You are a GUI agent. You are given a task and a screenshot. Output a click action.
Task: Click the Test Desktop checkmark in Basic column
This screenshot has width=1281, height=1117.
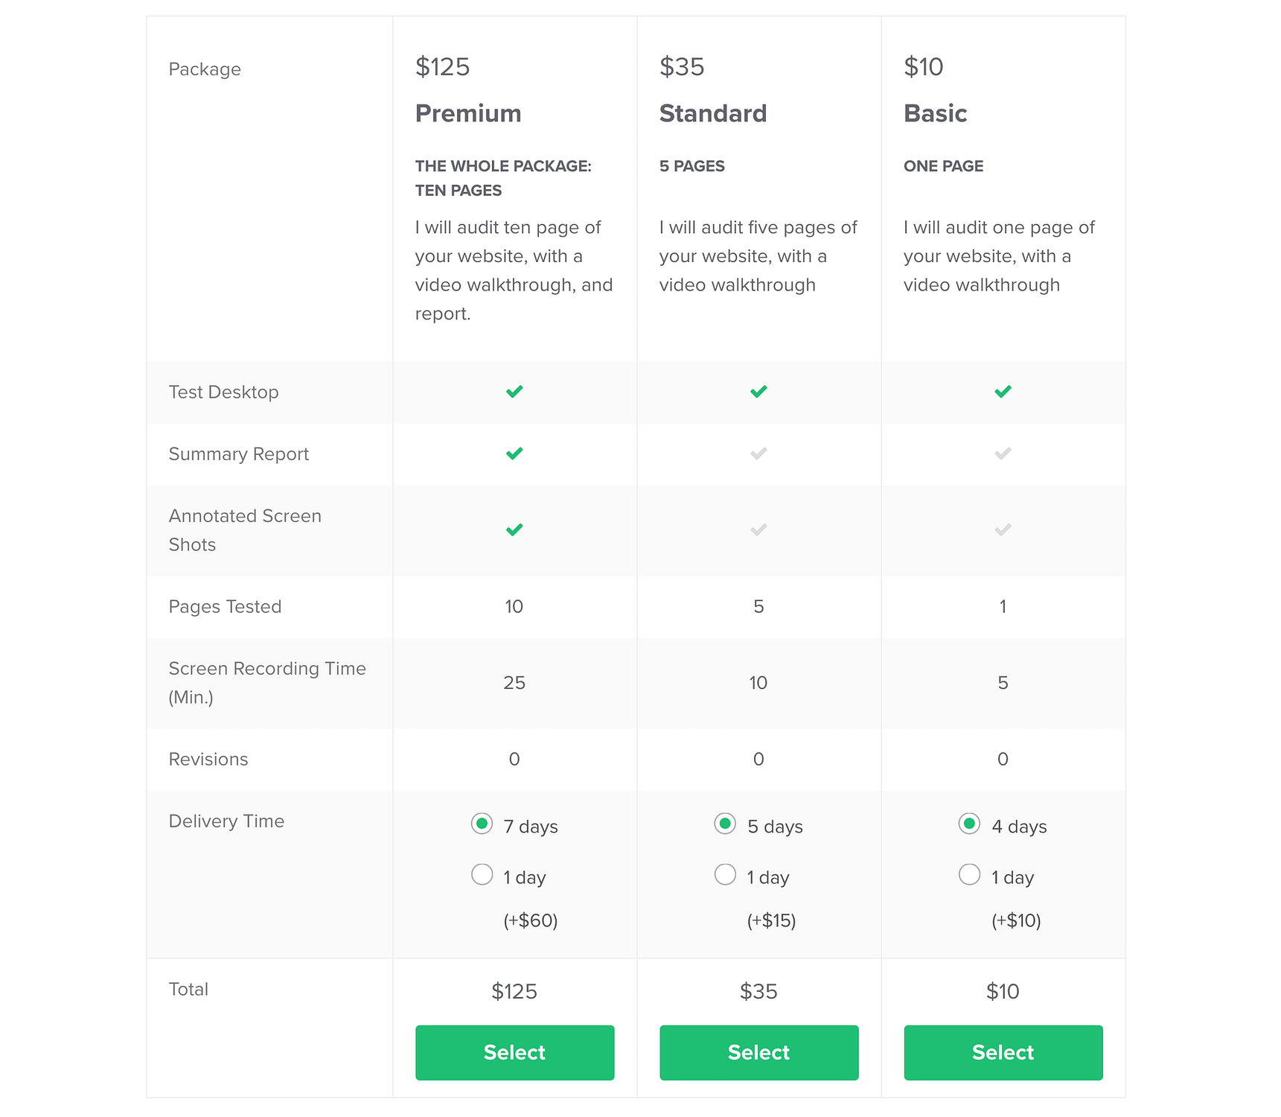(x=1003, y=391)
